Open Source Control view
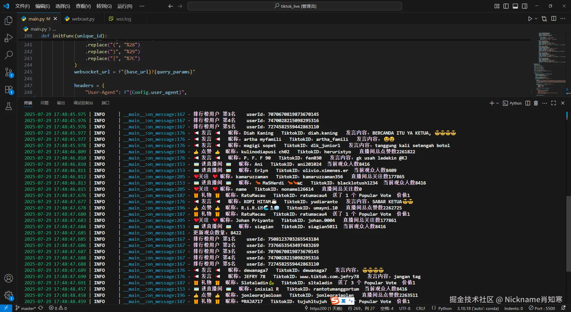The image size is (571, 312). (9, 72)
